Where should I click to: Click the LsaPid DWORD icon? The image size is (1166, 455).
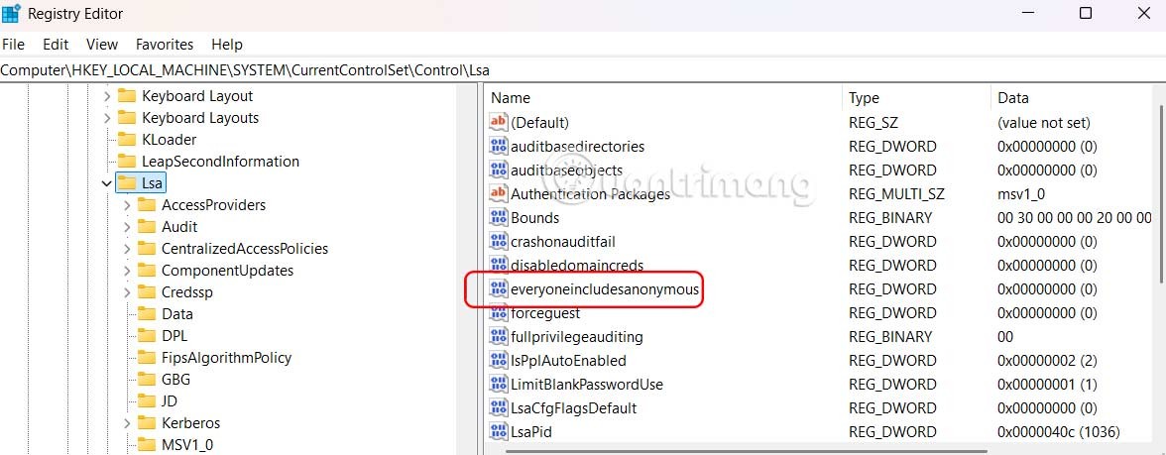(x=498, y=431)
